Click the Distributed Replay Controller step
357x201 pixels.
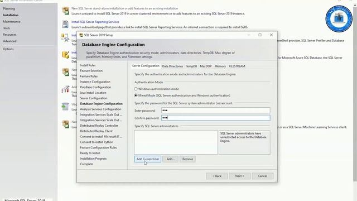(x=99, y=126)
